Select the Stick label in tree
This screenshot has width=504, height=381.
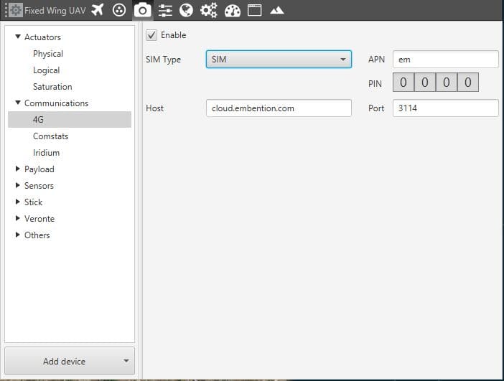(34, 202)
